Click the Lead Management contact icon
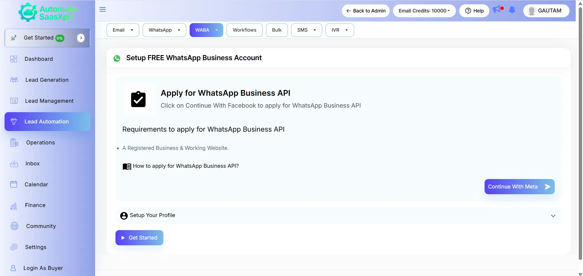The width and height of the screenshot is (583, 276). point(14,101)
